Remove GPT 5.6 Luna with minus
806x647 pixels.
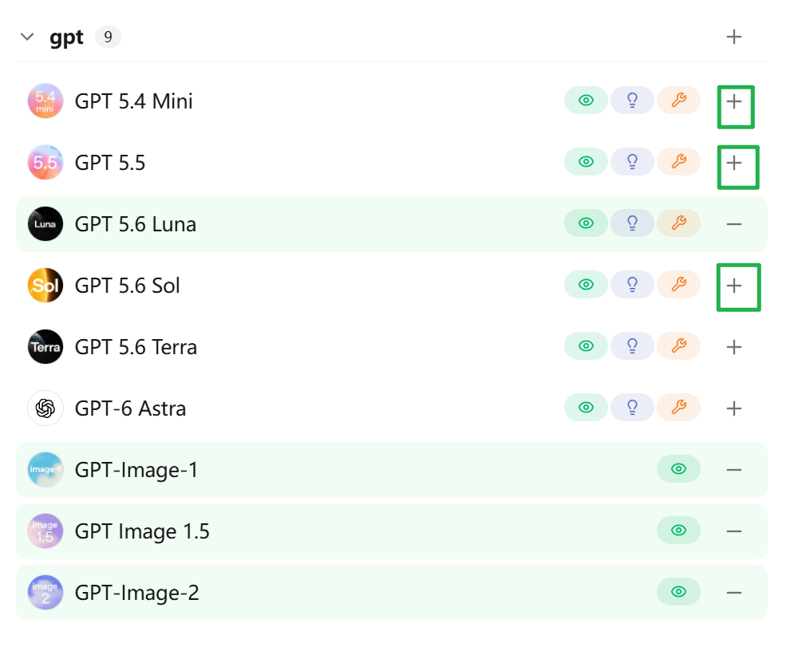733,224
